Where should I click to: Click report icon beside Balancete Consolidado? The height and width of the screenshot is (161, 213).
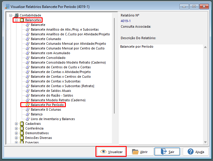click(x=28, y=58)
